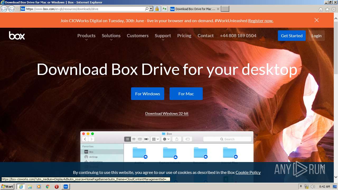Download Box Drive For Mac
This screenshot has height=190, width=338.
point(186,94)
